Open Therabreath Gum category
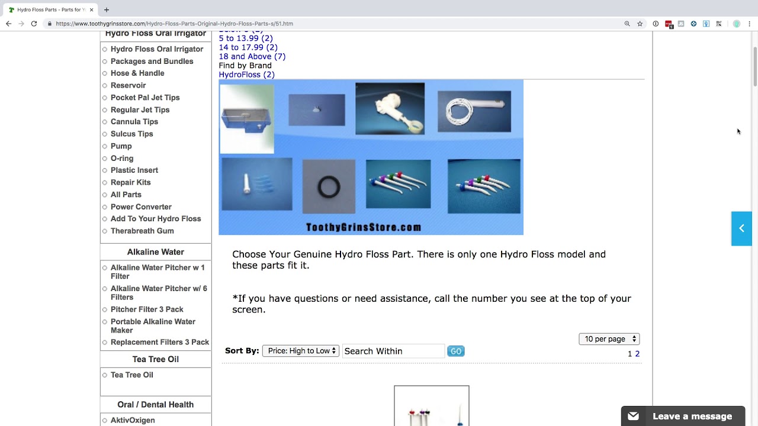 tap(142, 231)
